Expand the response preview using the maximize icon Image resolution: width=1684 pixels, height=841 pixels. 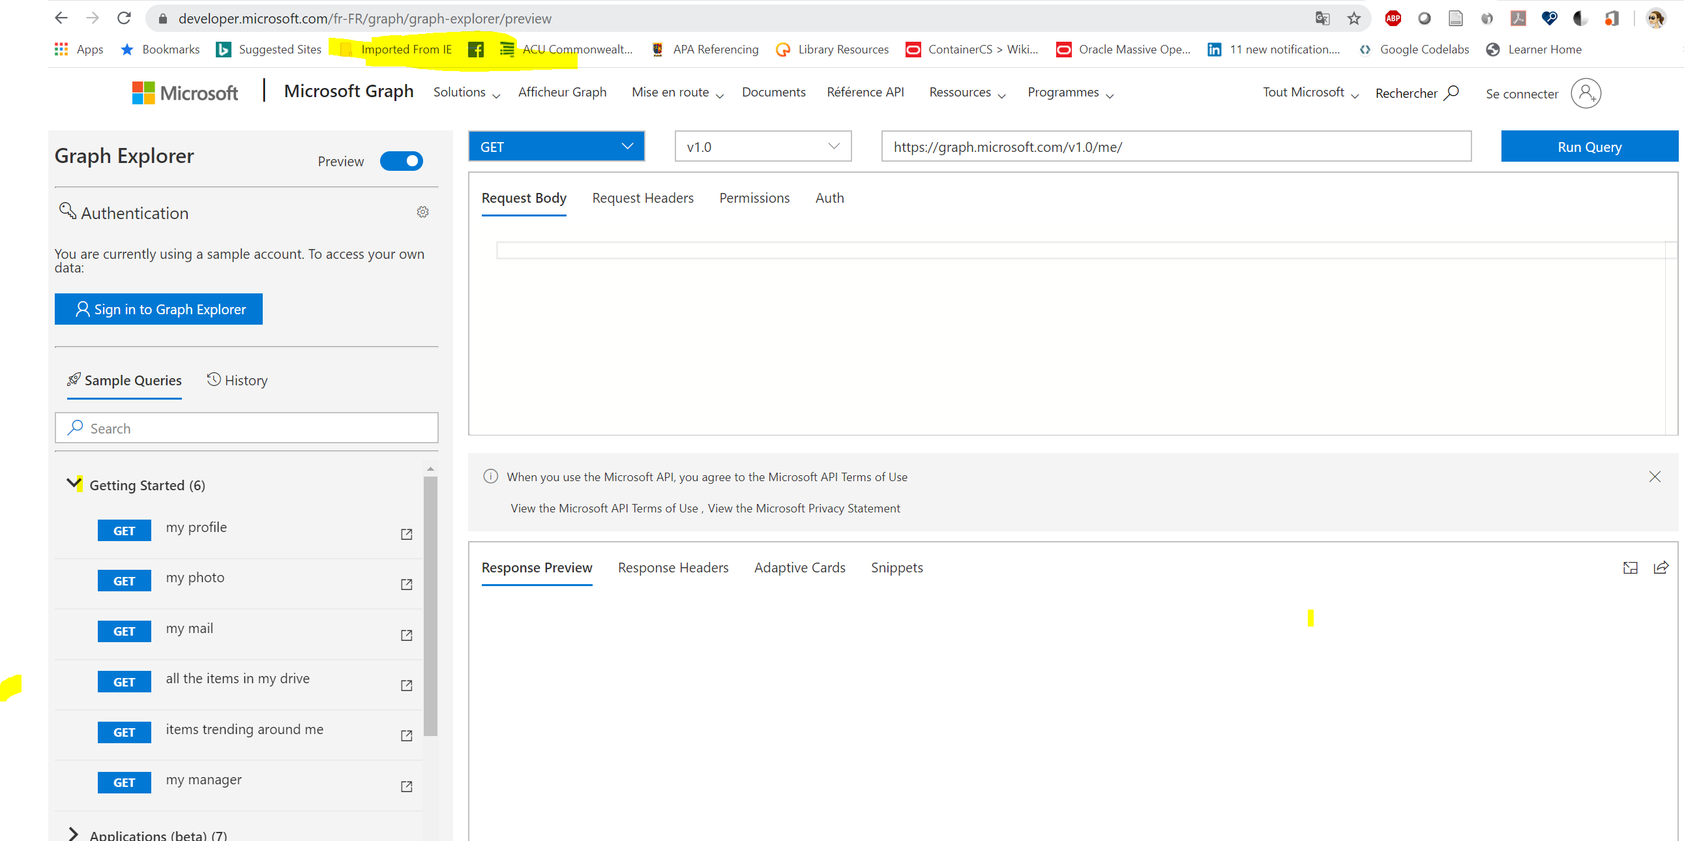[1631, 567]
